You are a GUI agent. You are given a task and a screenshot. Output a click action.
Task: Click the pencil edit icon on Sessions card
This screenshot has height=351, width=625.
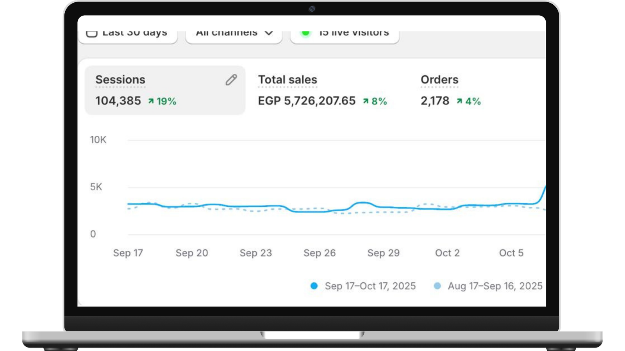coord(231,80)
